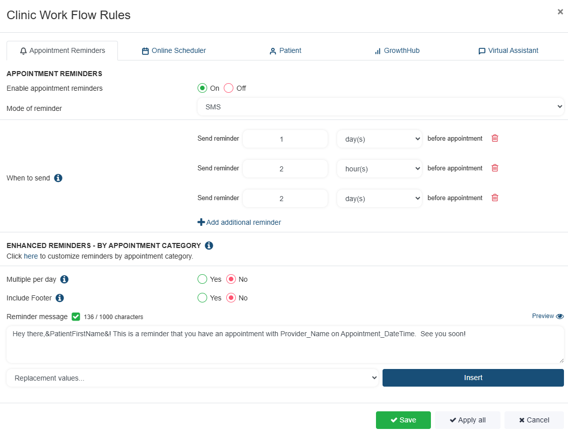Add additional reminder

coord(239,222)
